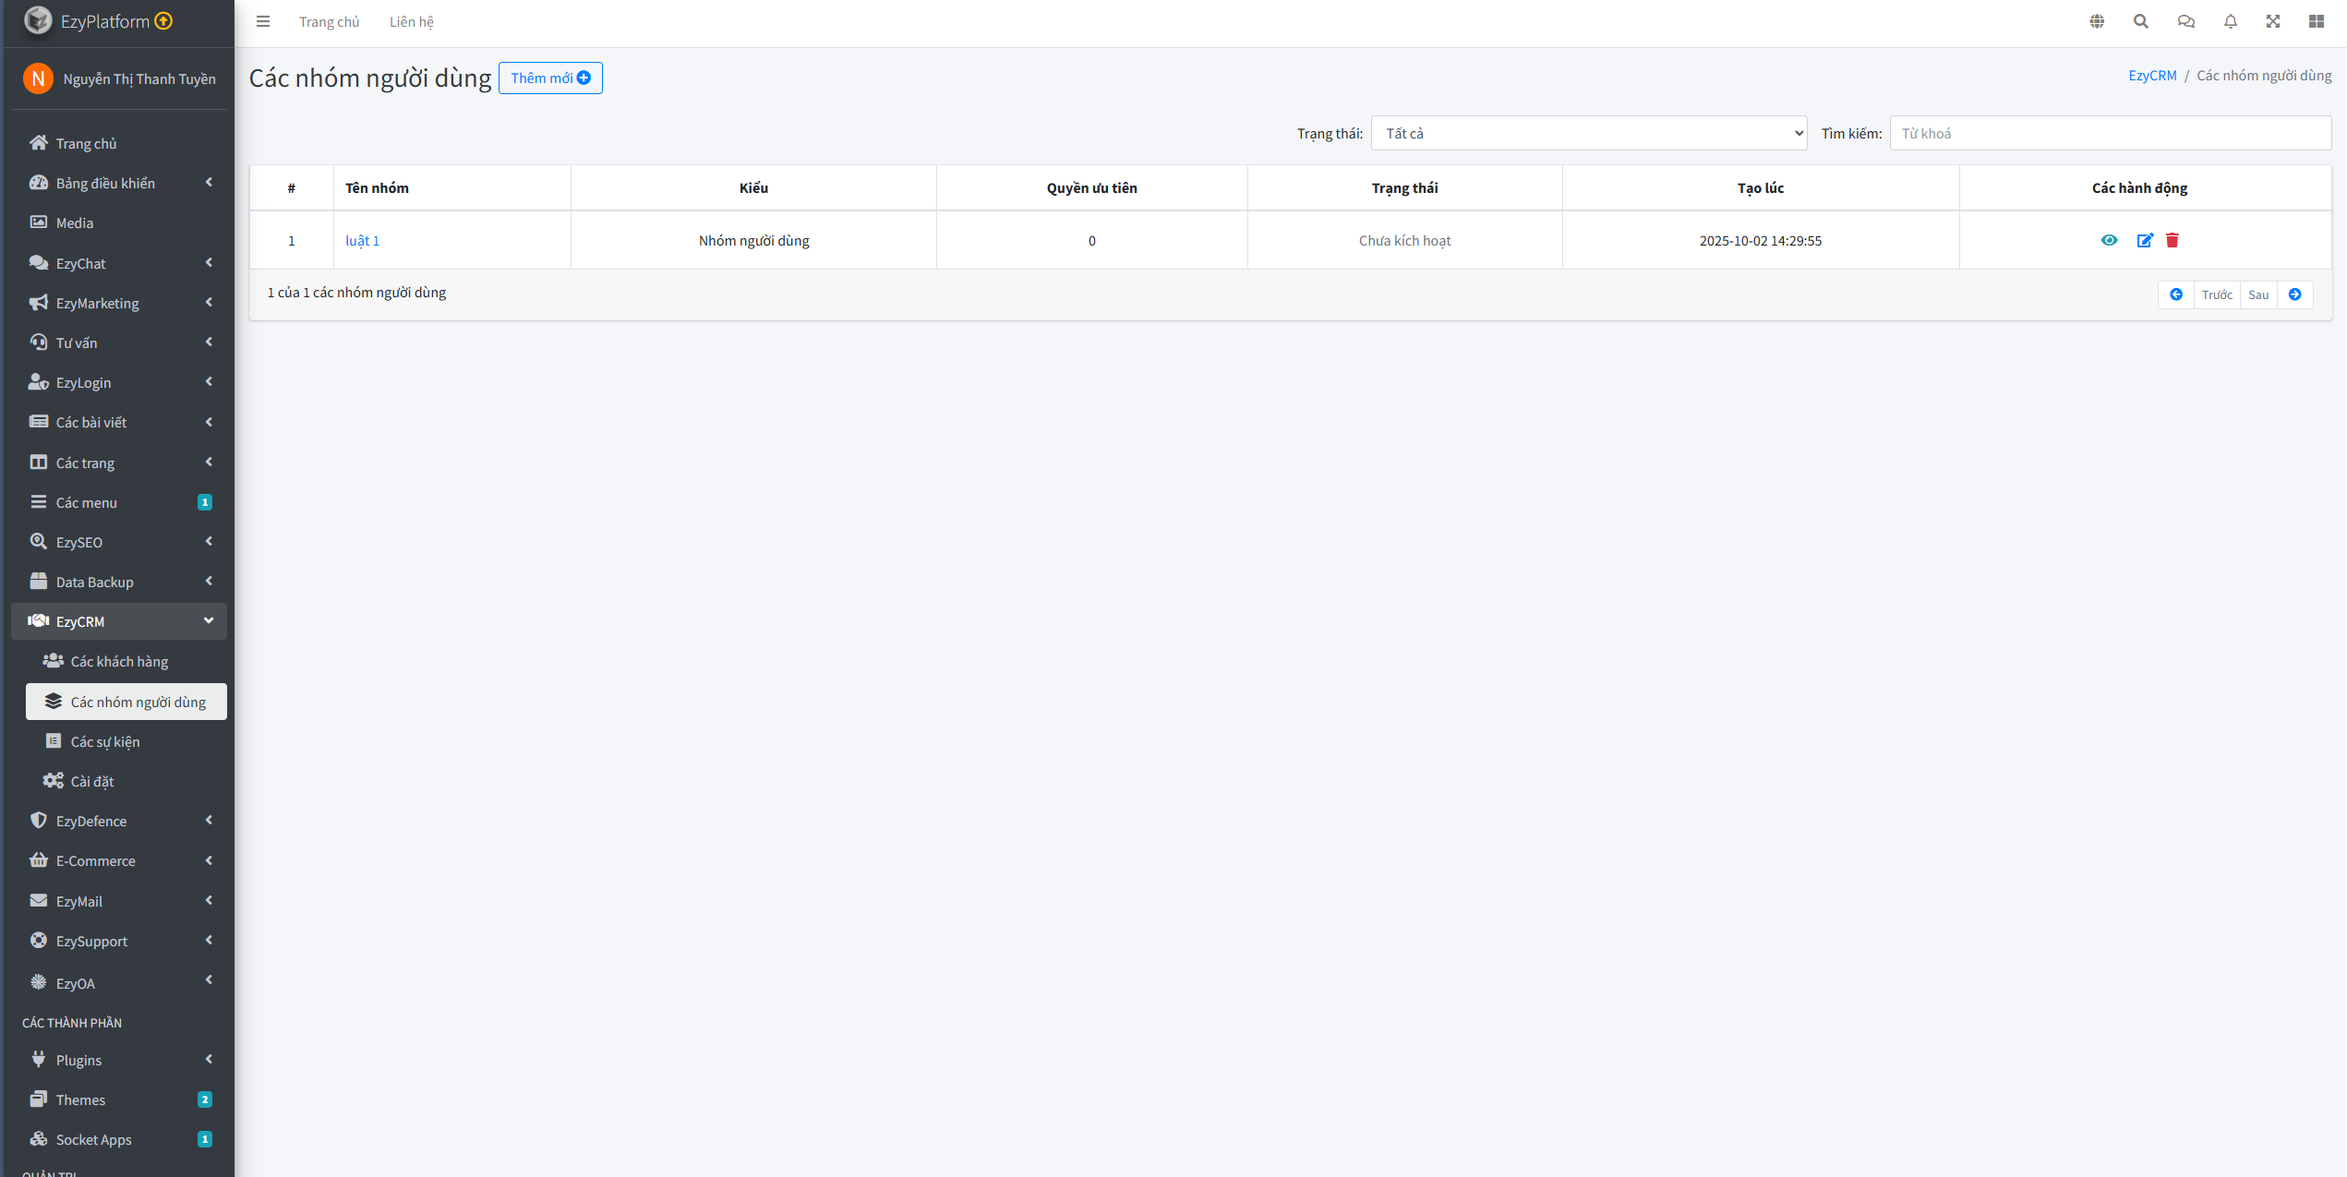Toggle sidebar with the hamburger menu icon
This screenshot has height=1177, width=2347.
(263, 21)
